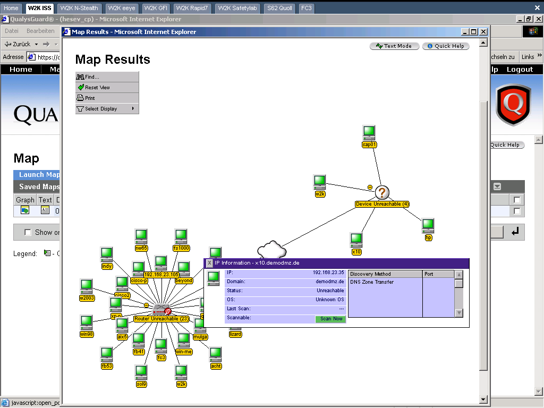Viewport: 544px width, 408px height.
Task: Click the Zurück back button
Action: click(x=18, y=44)
